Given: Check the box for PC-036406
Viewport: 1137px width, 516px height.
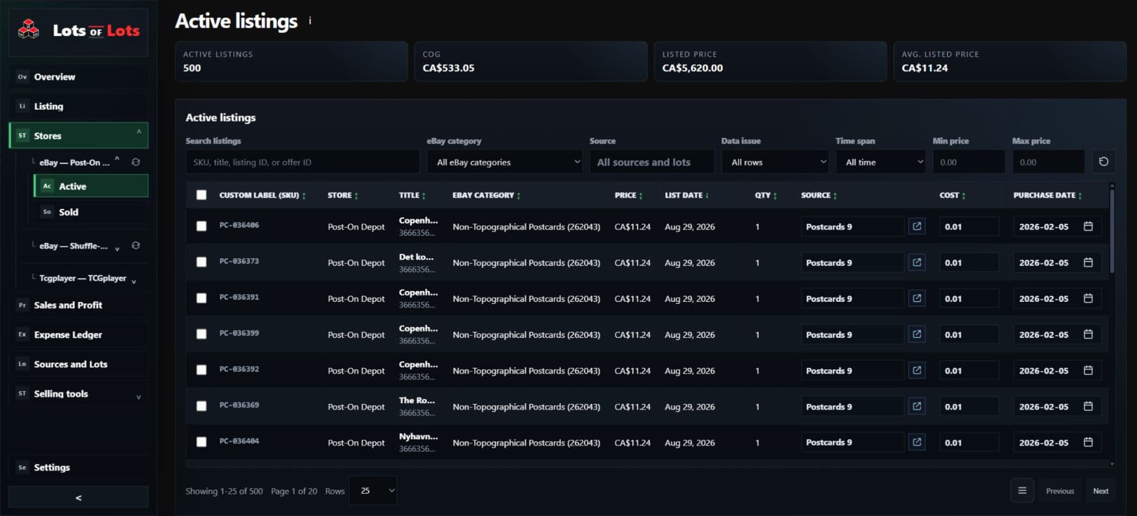Looking at the screenshot, I should 201,226.
